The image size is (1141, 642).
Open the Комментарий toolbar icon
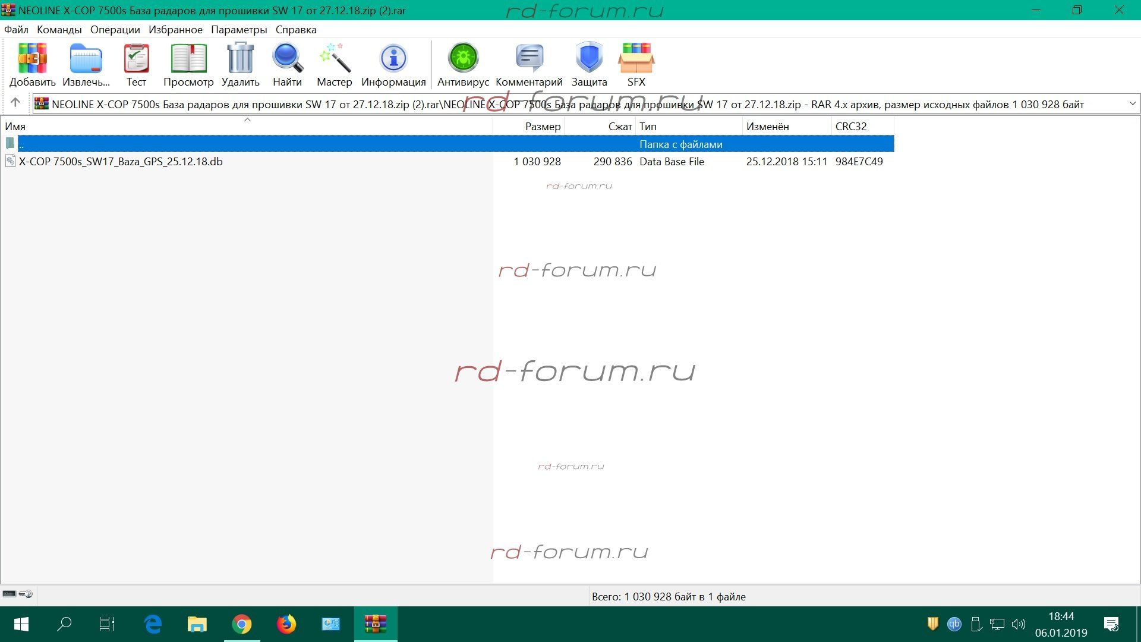tap(528, 59)
